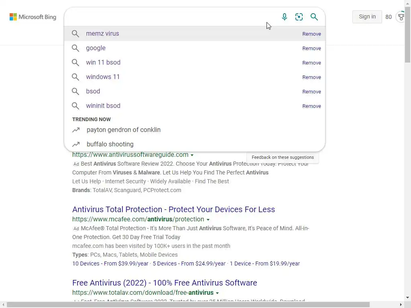411x308 pixels.
Task: Click the scroll down arrow
Action: (x=408, y=298)
